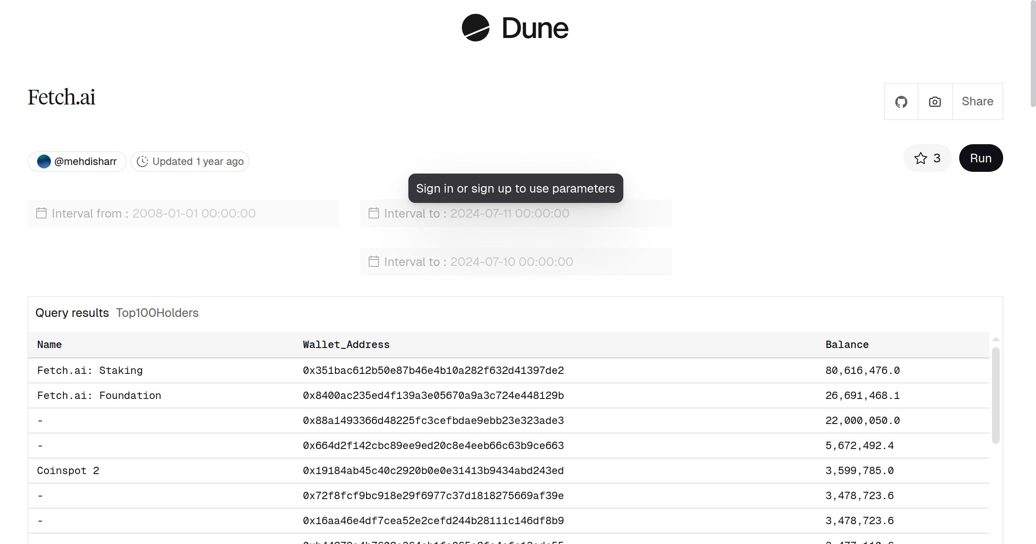1036x544 pixels.
Task: Click calendar icon in Interval from
Action: tap(41, 213)
